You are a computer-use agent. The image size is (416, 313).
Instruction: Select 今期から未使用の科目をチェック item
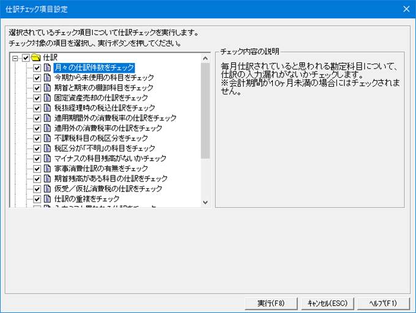pyautogui.click(x=104, y=78)
